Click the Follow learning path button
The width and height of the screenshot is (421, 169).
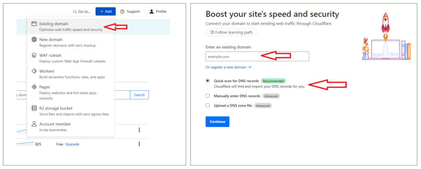point(231,32)
